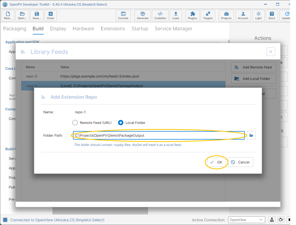Open the Account toolbar item

tap(243, 15)
